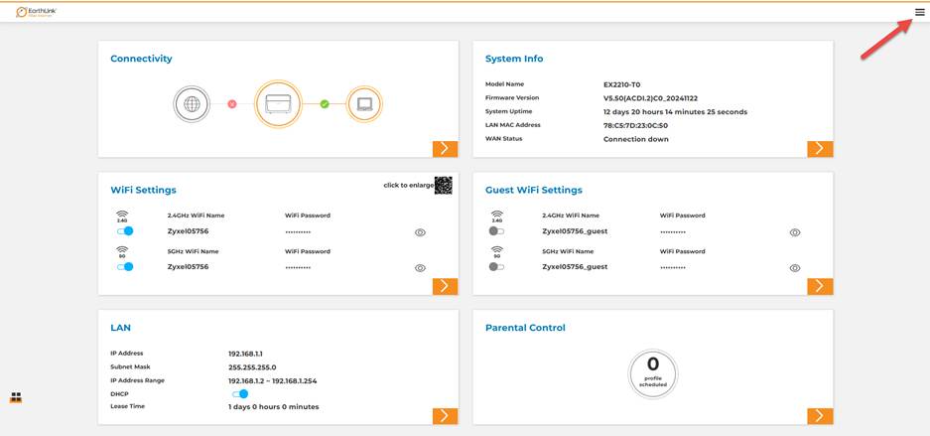This screenshot has width=930, height=436.
Task: Click 5GHz WiFi name Zyxel05756
Action: [188, 267]
